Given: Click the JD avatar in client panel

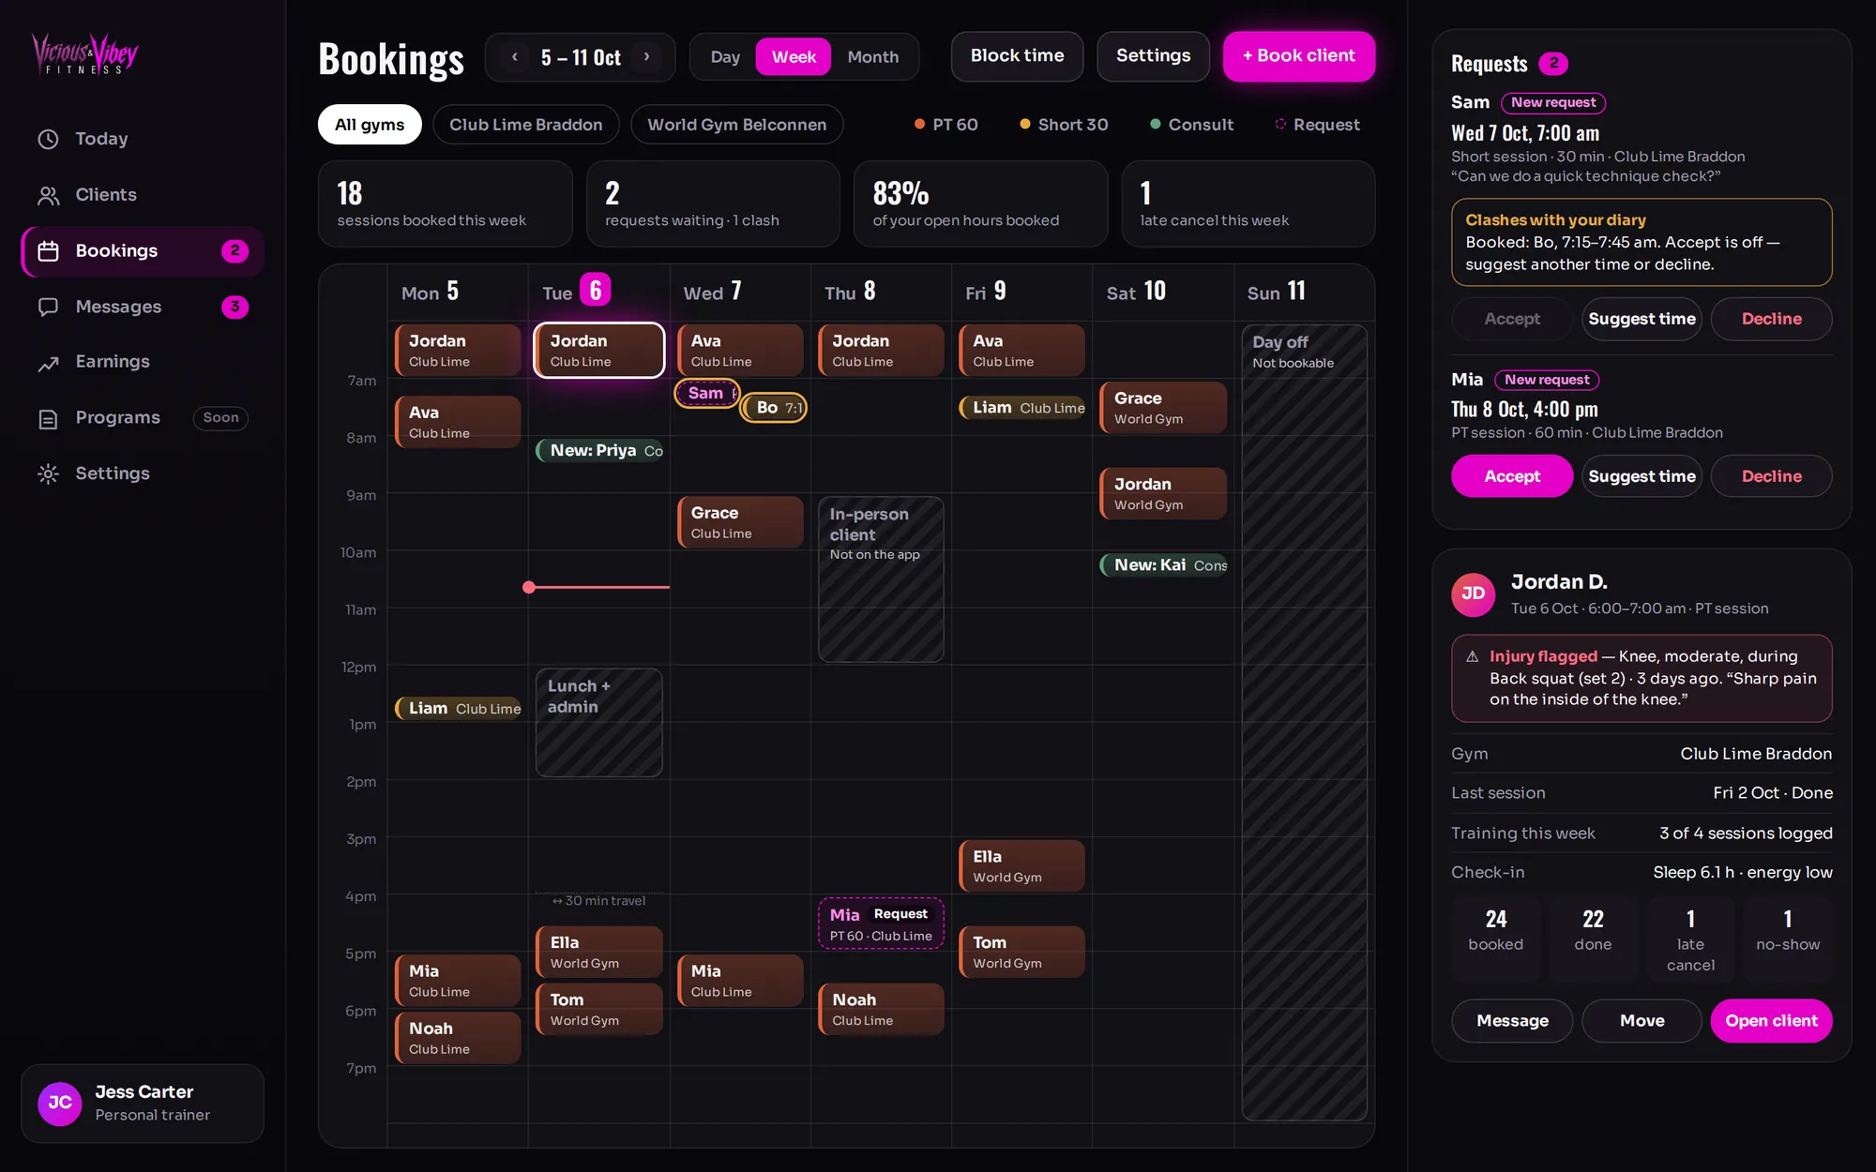Looking at the screenshot, I should 1473,594.
